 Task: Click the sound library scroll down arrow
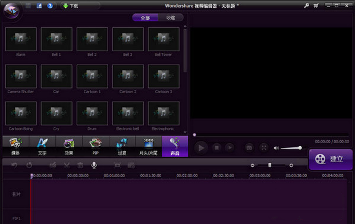(x=185, y=132)
